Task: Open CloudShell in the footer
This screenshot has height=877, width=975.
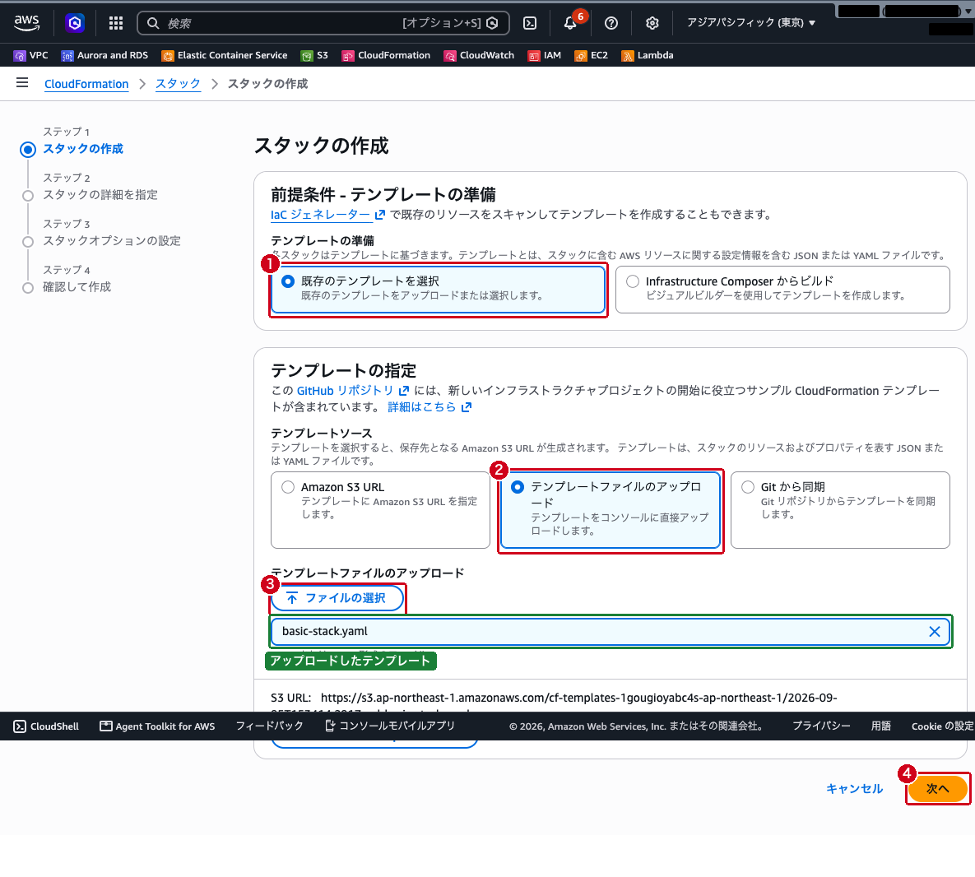Action: [47, 726]
